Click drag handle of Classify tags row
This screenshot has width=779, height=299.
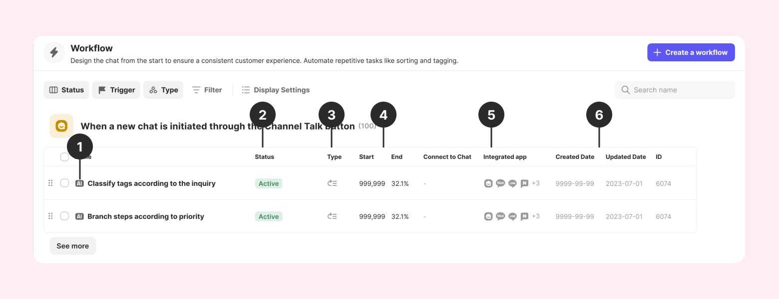pyautogui.click(x=50, y=183)
